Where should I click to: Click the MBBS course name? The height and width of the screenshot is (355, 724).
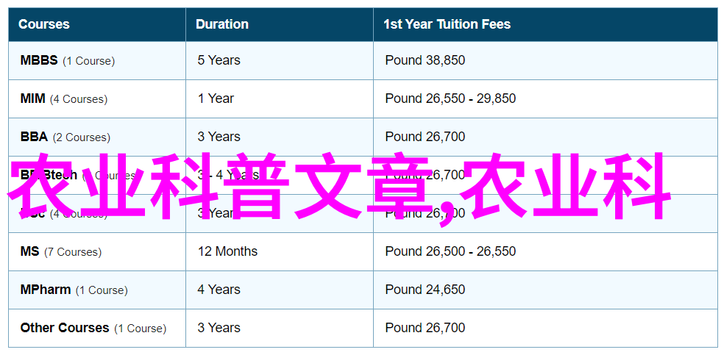[x=39, y=60]
